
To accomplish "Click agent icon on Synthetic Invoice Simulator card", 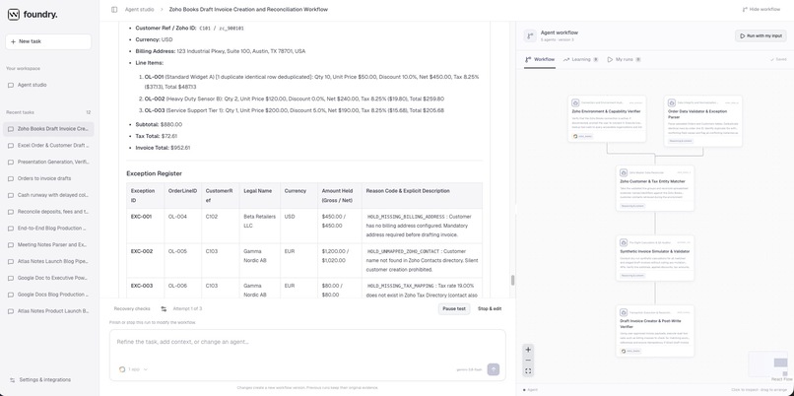I will [624, 242].
